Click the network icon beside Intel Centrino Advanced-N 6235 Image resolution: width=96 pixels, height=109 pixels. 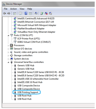tap(15, 19)
